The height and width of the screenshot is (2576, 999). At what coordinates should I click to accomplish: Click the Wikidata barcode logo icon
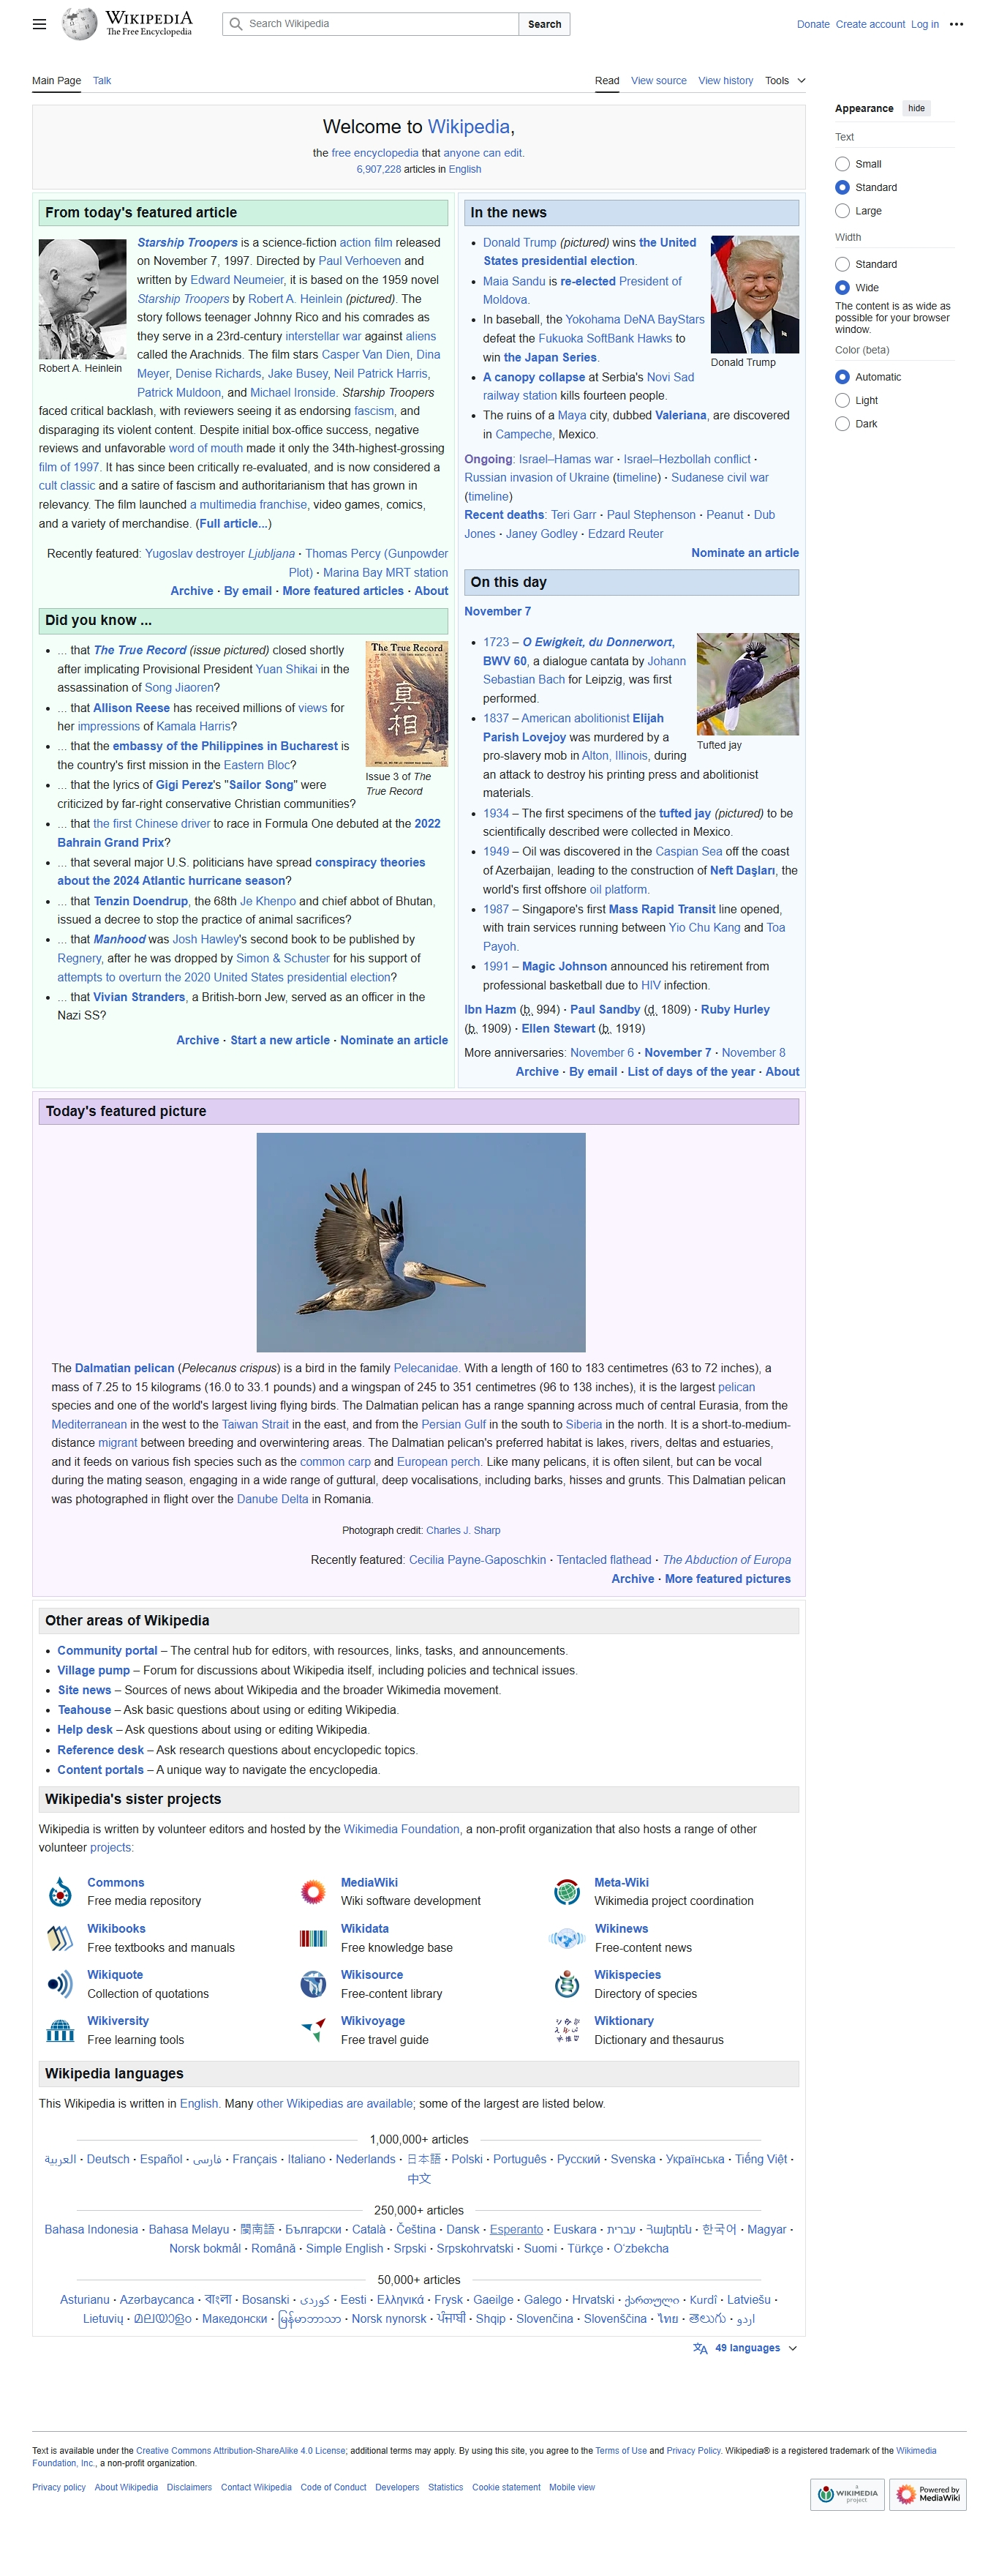tap(314, 1938)
